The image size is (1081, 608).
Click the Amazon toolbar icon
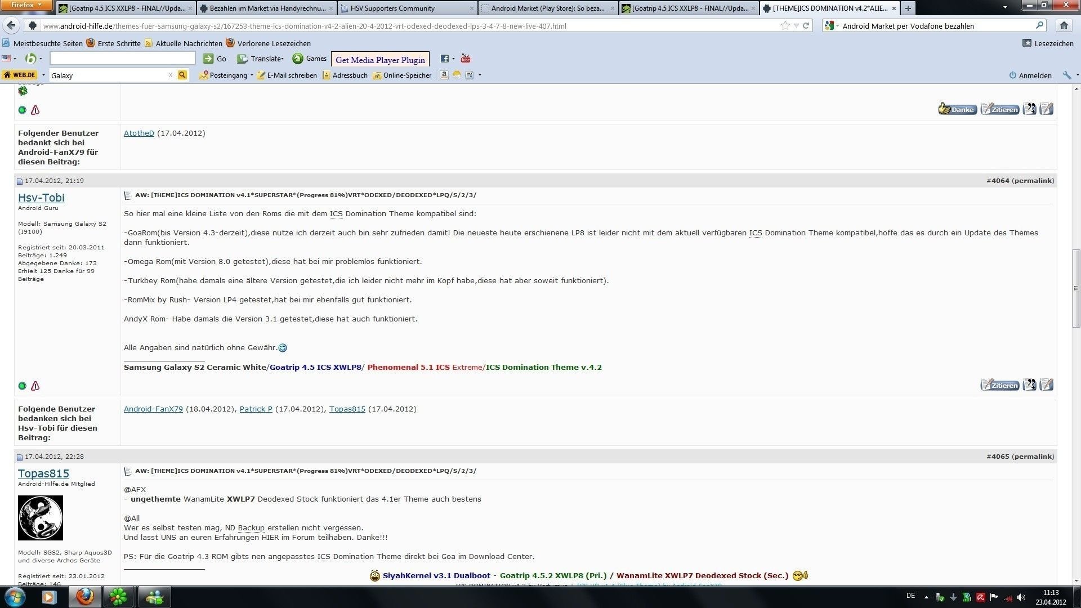444,75
